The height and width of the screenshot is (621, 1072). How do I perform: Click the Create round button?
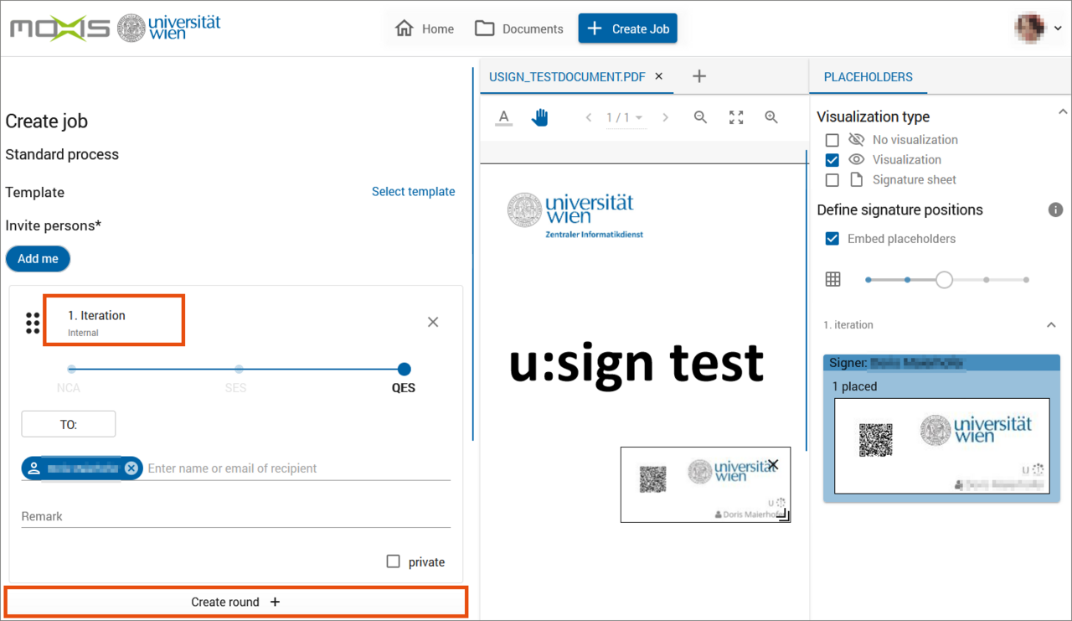[235, 602]
